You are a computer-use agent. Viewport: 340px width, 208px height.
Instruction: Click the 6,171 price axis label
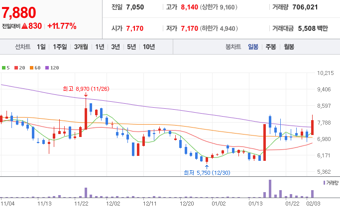[324, 155]
